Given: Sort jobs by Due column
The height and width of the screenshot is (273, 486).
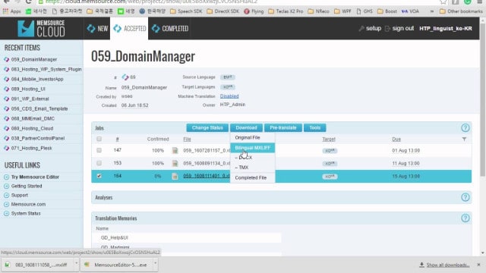Looking at the screenshot, I should coord(396,140).
